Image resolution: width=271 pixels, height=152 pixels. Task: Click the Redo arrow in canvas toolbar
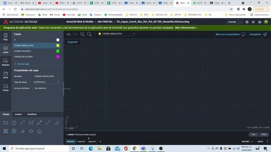(75, 34)
